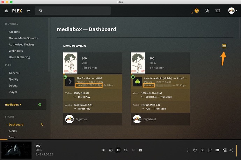The height and width of the screenshot is (160, 241).
Task: Select Dashboard under Status
Action: pos(16,124)
